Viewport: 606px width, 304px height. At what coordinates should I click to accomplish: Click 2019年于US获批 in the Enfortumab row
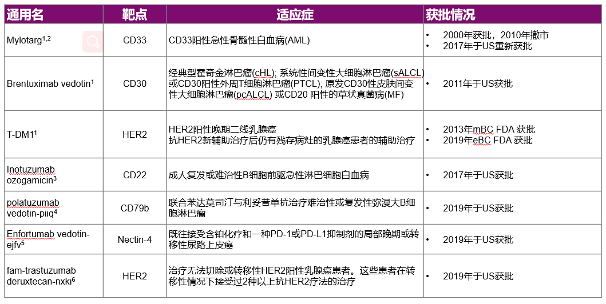coord(478,239)
